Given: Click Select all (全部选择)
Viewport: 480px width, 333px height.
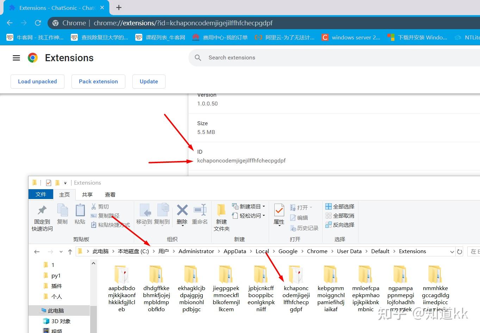Looking at the screenshot, I should (340, 206).
